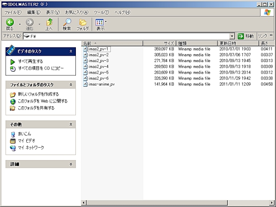Click the horizontal scrollbar right arrow
Image resolution: width=276 pixels, height=207 pixels.
272,202
